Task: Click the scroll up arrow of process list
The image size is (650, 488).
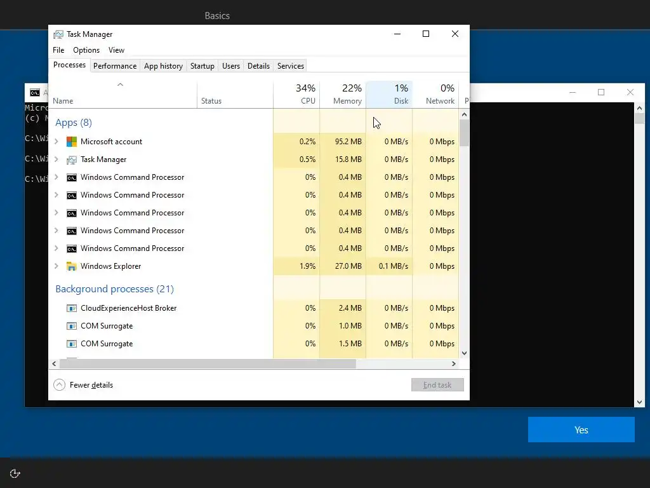Action: (464, 114)
